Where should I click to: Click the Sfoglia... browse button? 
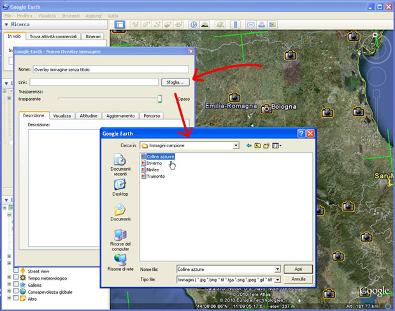coord(175,82)
